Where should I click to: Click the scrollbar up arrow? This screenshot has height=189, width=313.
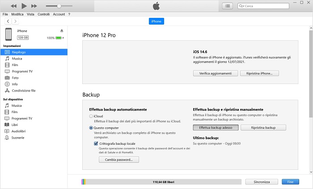click(x=311, y=28)
